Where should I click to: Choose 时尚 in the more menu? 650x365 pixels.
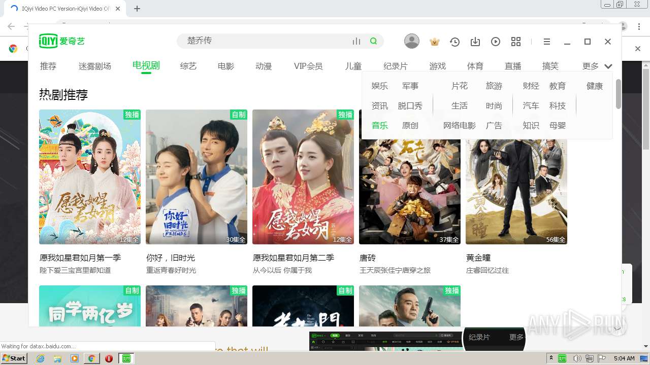494,106
